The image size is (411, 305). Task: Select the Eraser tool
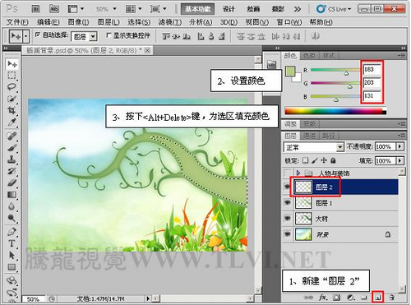12,183
